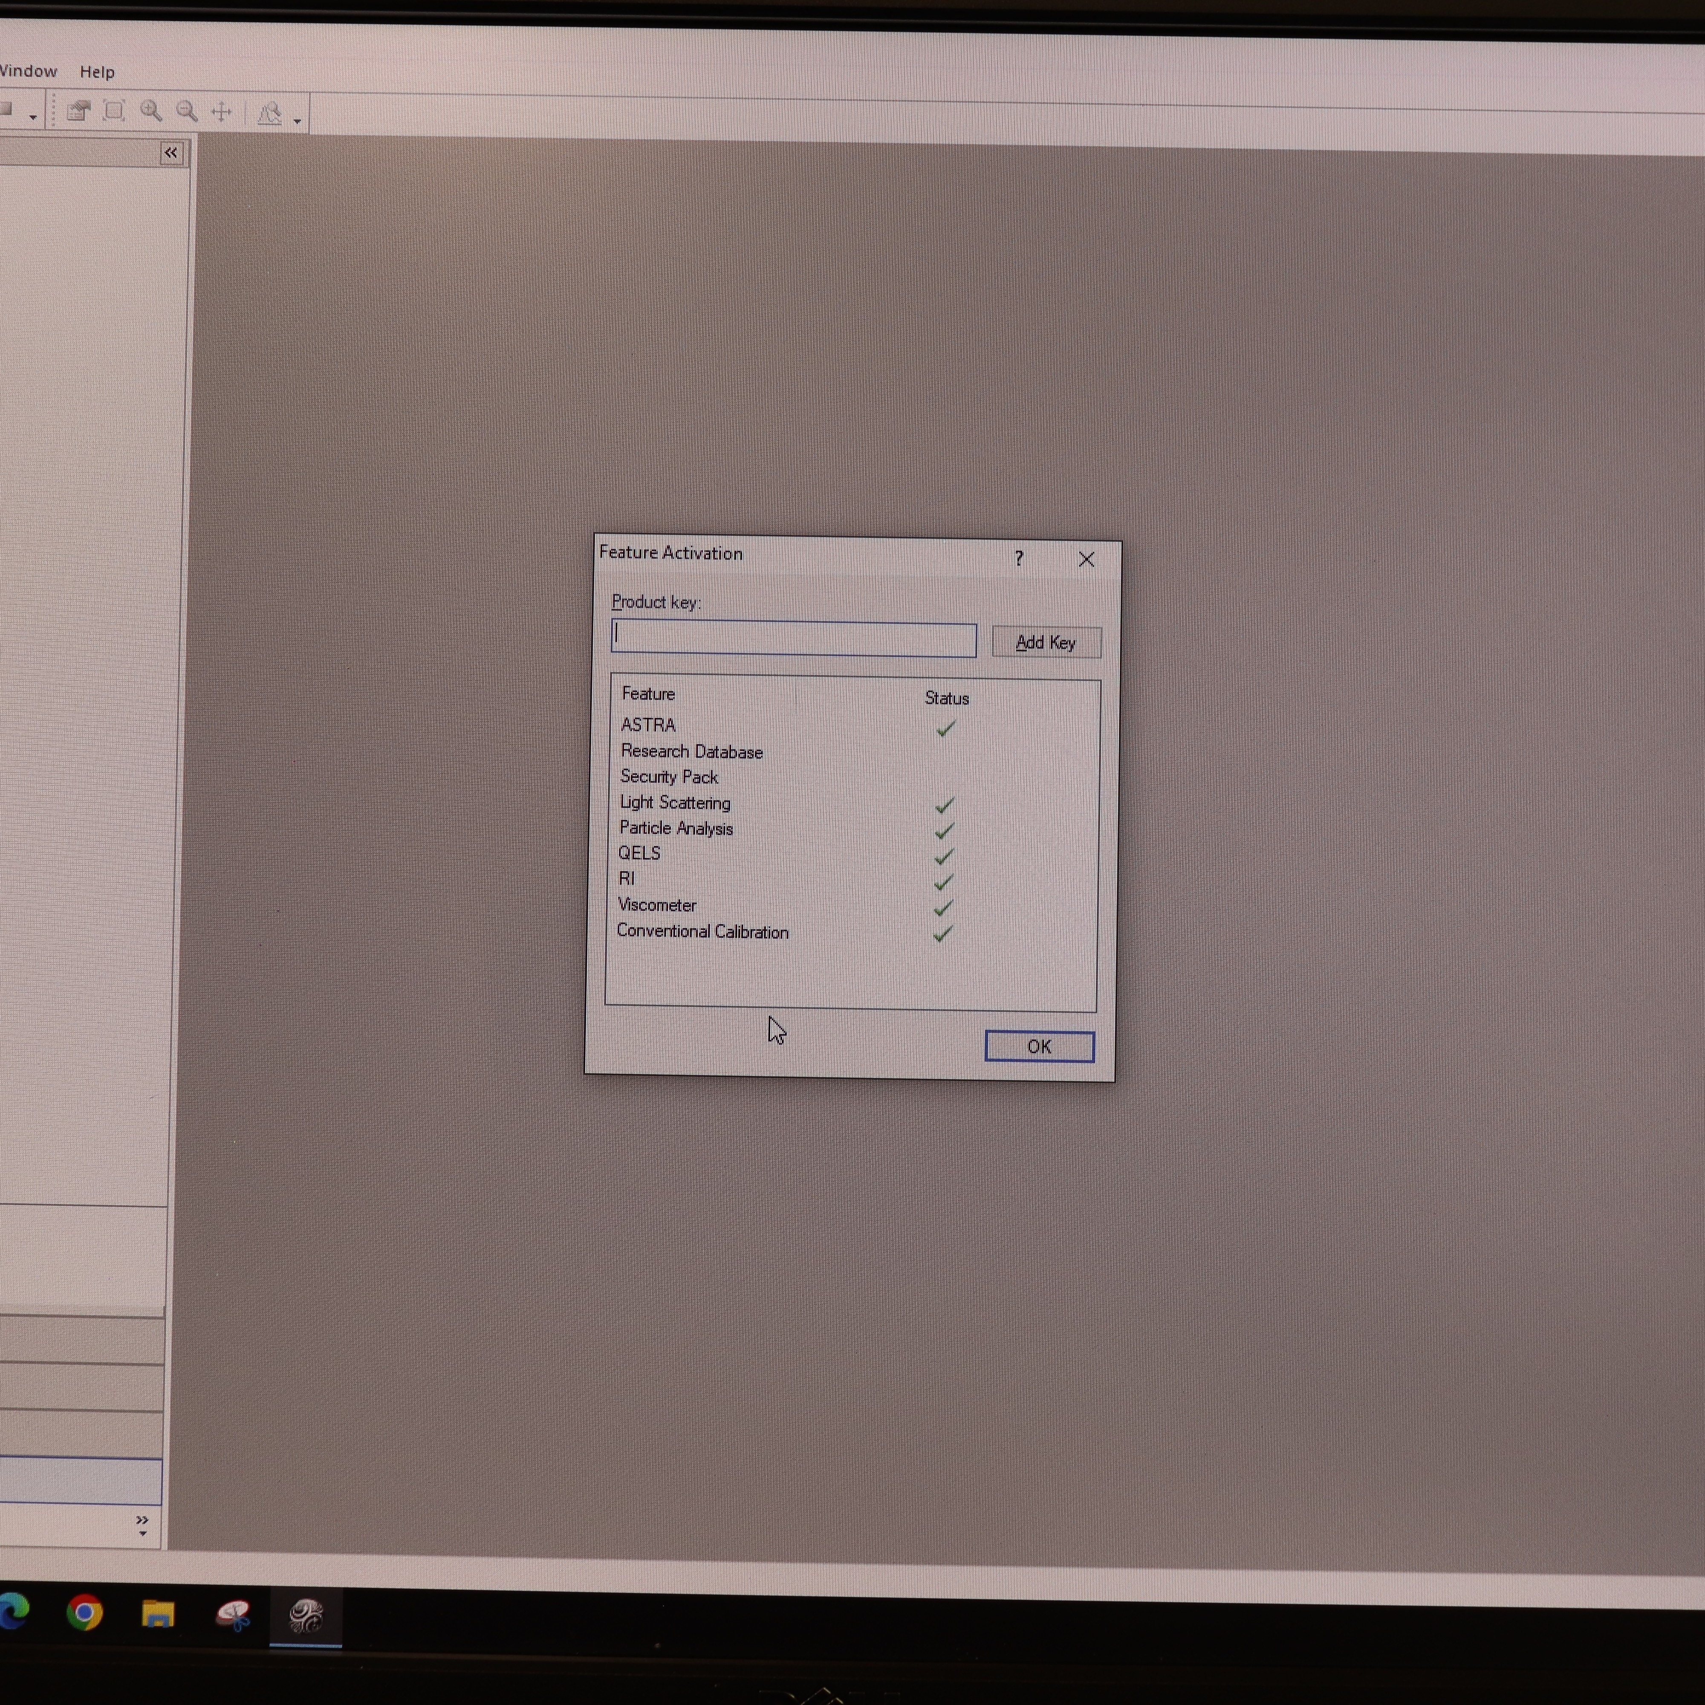Open the Window menu
This screenshot has height=1705, width=1705.
coord(28,72)
